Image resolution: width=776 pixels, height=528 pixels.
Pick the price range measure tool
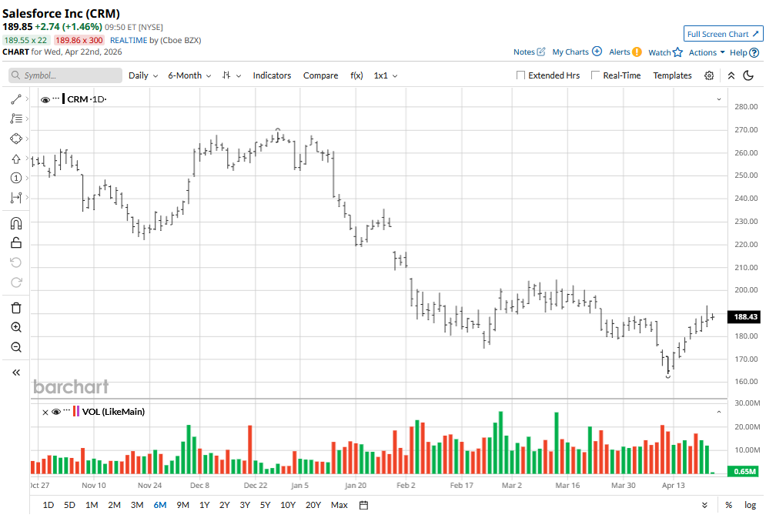coord(16,198)
